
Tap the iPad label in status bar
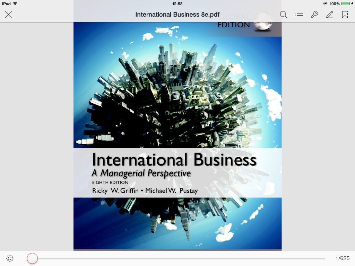click(x=6, y=3)
